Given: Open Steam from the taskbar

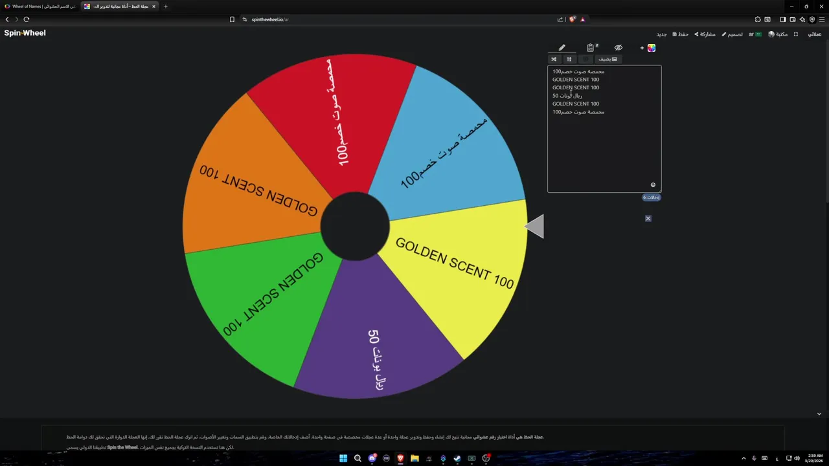Looking at the screenshot, I should point(457,458).
